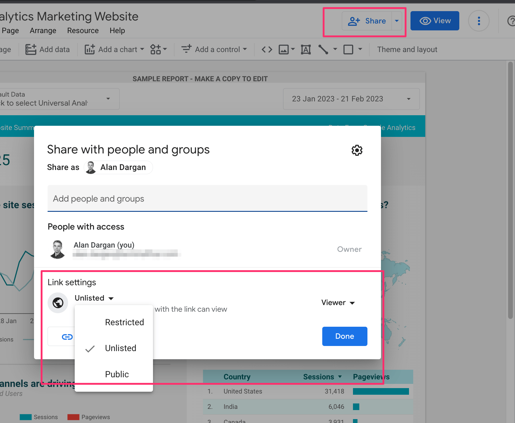Click the embed code brackets icon
The height and width of the screenshot is (423, 515).
267,49
